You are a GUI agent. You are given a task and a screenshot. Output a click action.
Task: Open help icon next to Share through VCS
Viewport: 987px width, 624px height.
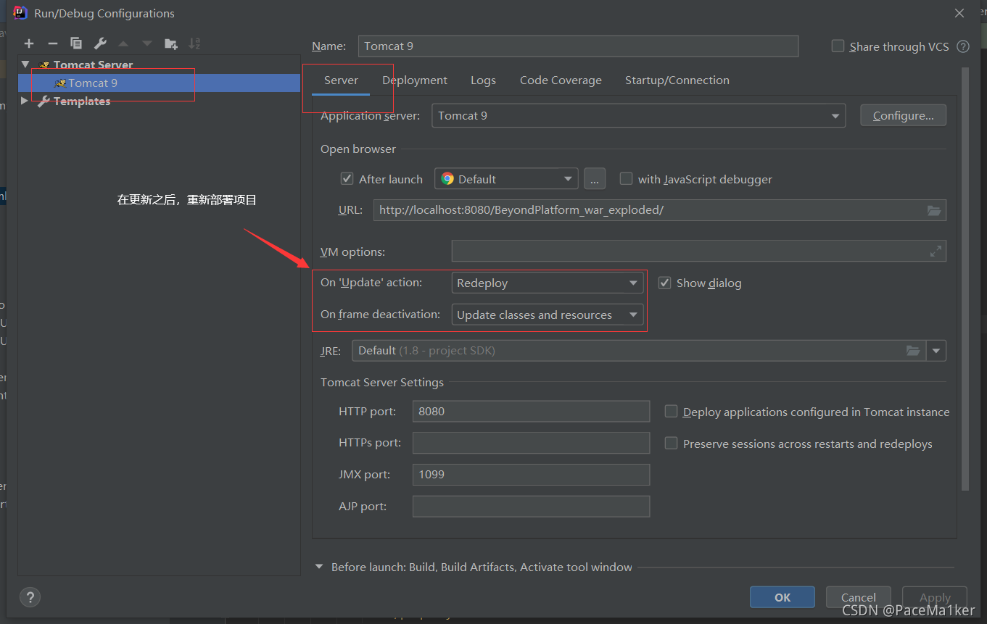(963, 46)
